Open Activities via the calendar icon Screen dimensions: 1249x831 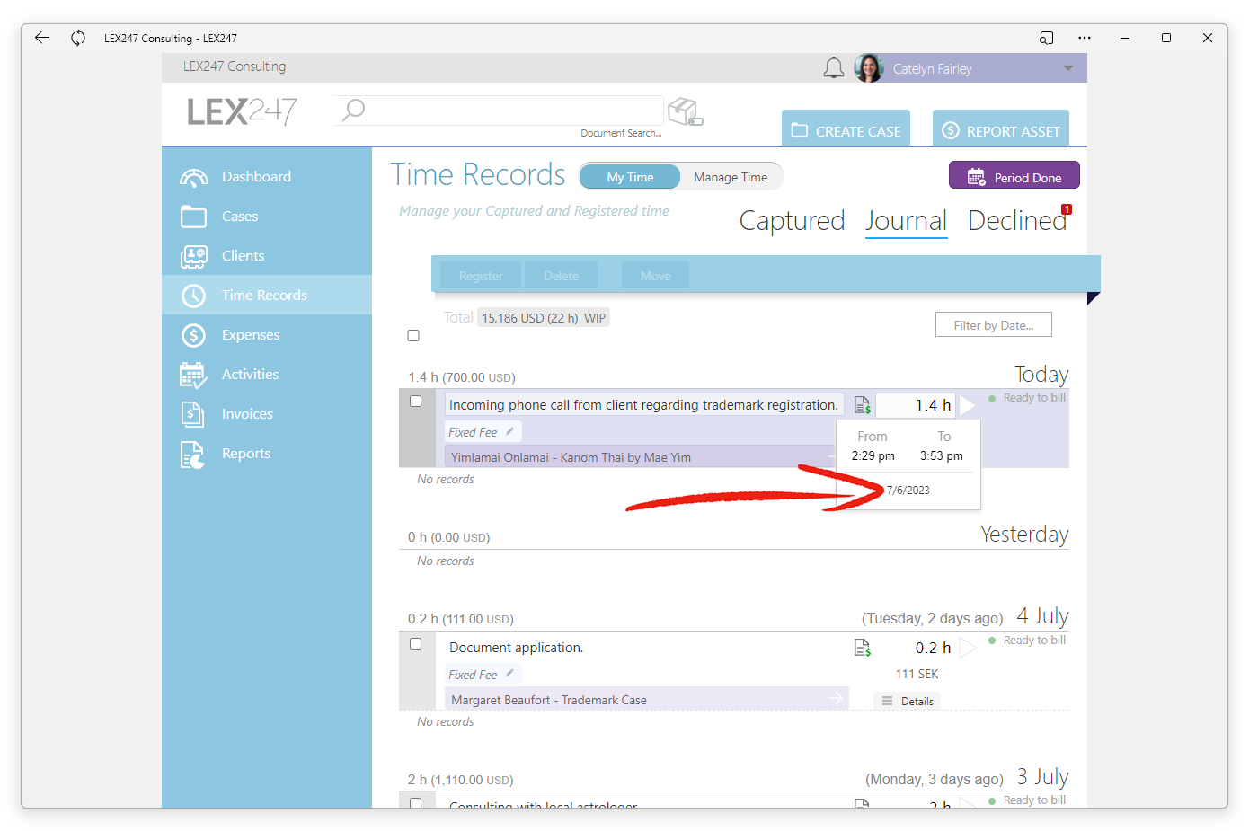point(193,375)
